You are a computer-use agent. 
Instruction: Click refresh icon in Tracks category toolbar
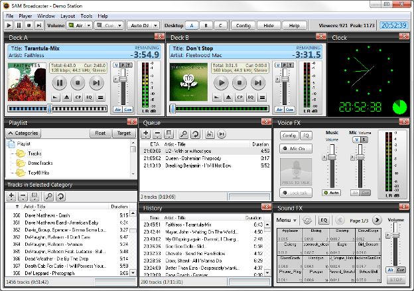(61, 197)
